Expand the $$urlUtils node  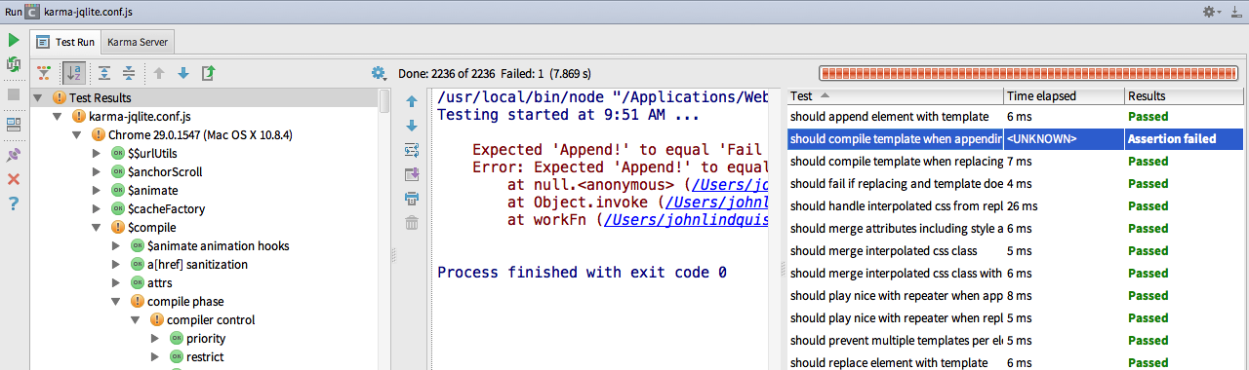(x=98, y=153)
